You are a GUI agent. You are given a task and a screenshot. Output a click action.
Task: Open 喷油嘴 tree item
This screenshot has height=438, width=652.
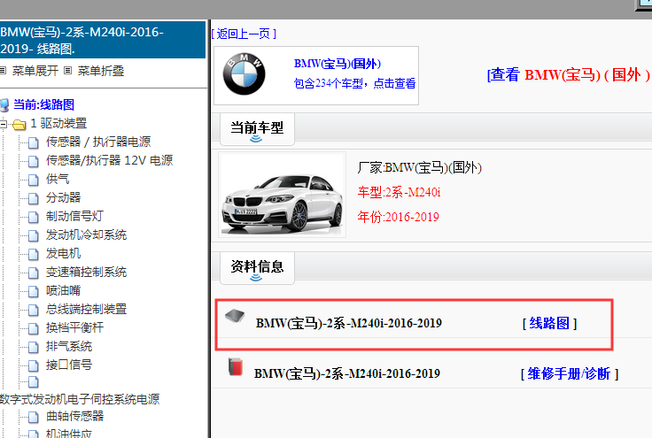pyautogui.click(x=63, y=290)
